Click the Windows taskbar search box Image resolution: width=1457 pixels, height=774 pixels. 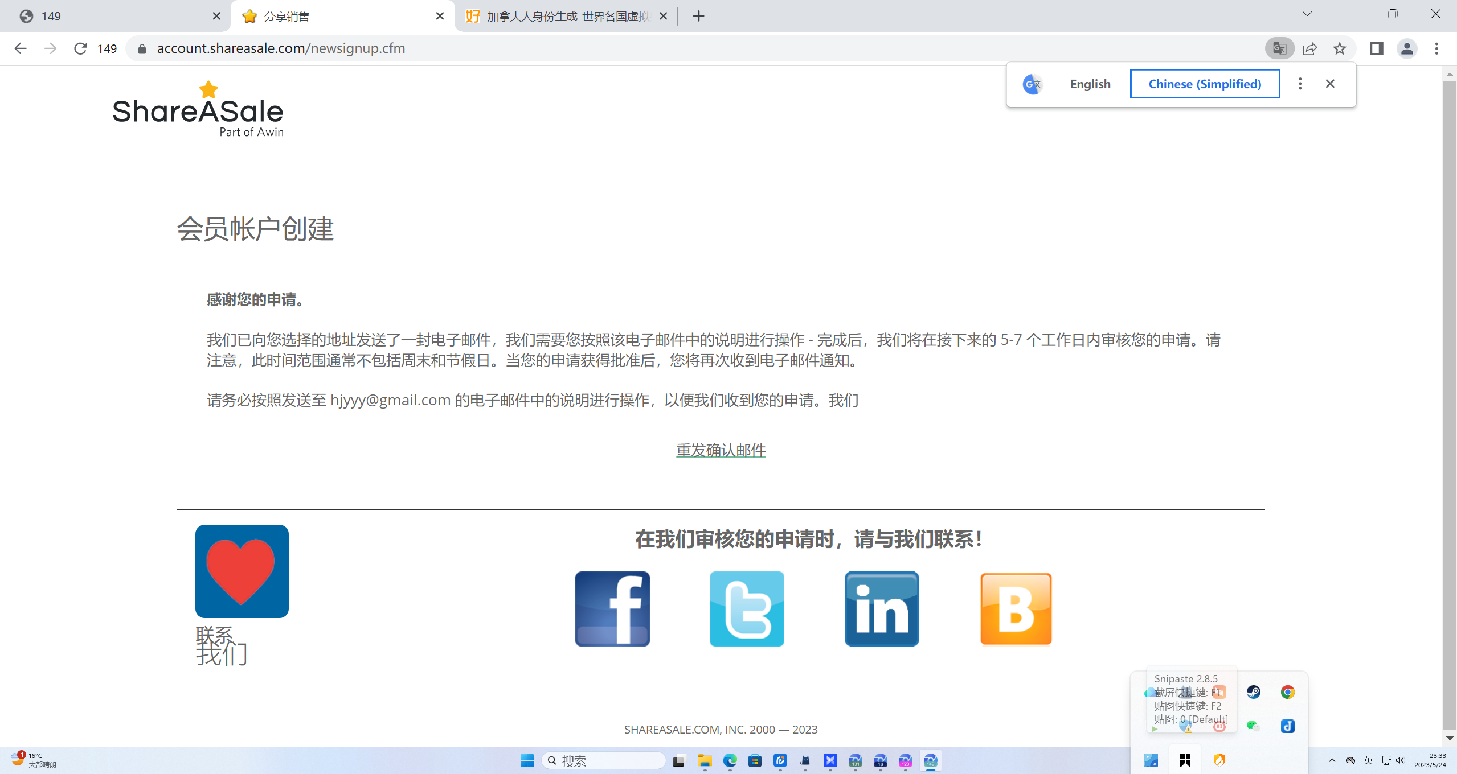pyautogui.click(x=604, y=760)
